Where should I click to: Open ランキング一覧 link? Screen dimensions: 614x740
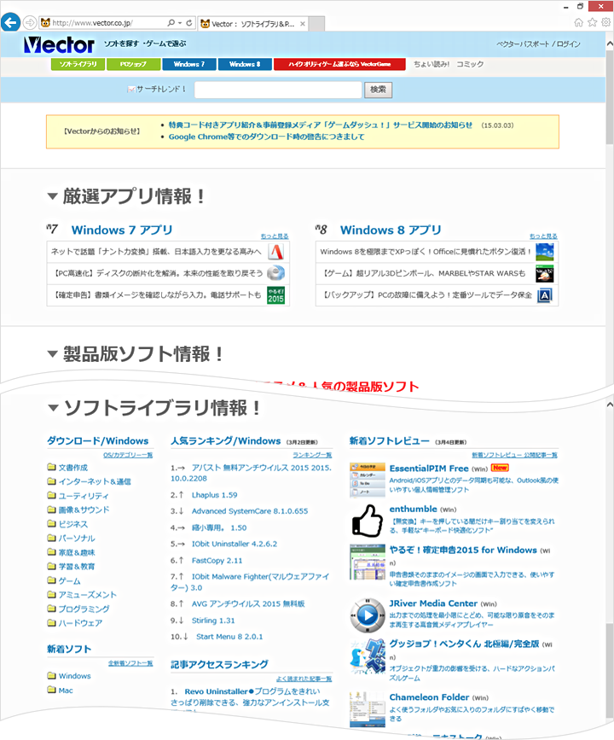point(312,455)
